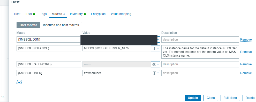
Task: Edit the {$MSSQL.DSN} macro name field
Action: tap(49, 40)
